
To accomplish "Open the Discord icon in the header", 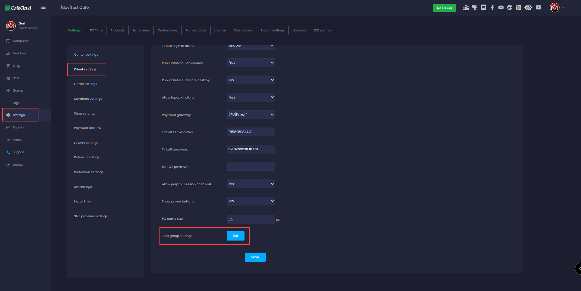I will tap(484, 8).
